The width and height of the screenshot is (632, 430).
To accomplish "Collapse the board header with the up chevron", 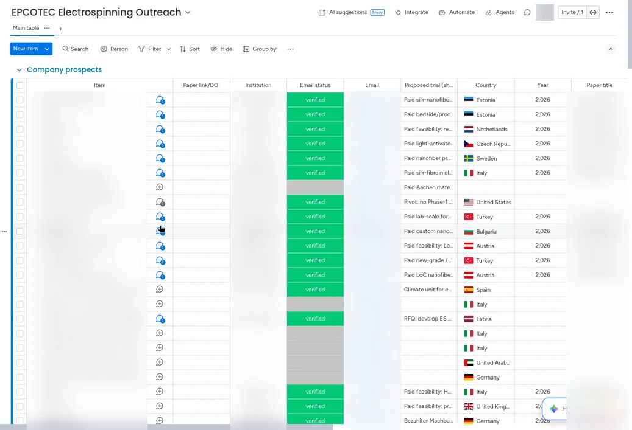I will 611,49.
